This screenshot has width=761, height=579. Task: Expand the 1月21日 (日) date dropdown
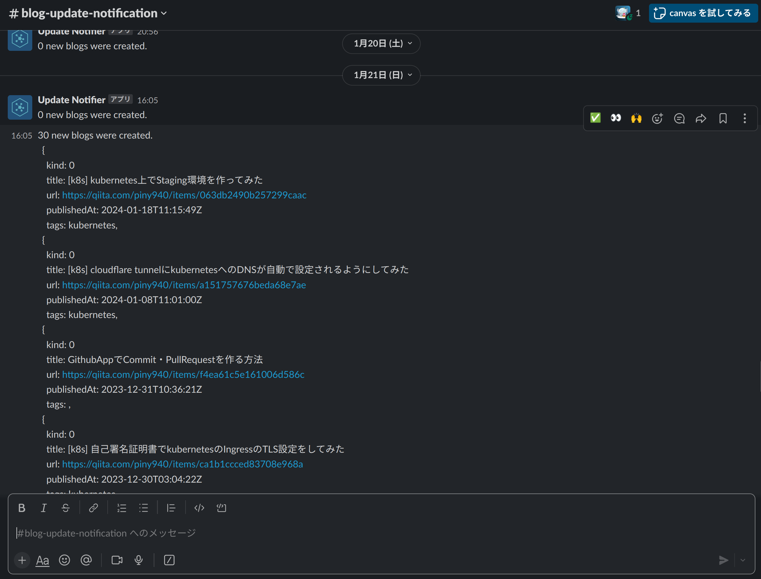pyautogui.click(x=381, y=75)
